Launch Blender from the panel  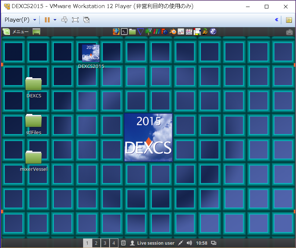173,32
